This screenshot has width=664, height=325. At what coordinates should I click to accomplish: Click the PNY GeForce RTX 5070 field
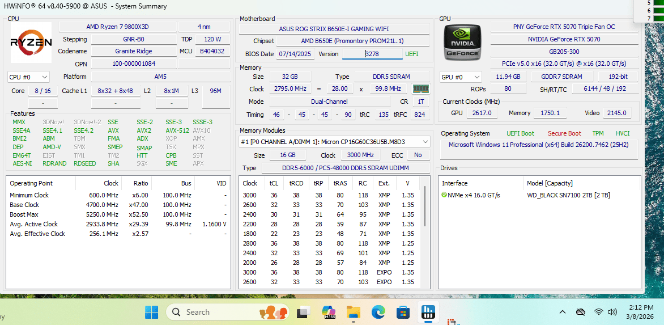[564, 27]
